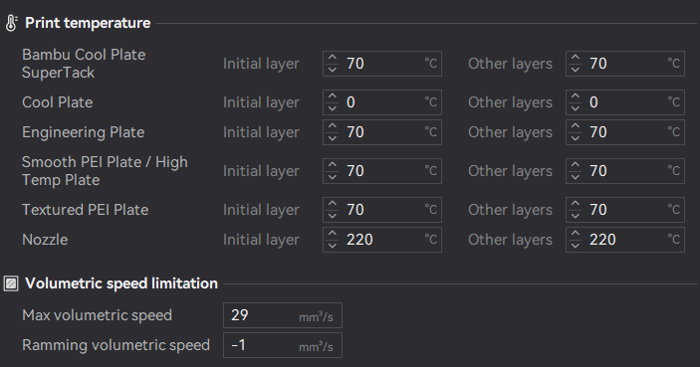Edit Max volumetric speed field
Screen dimensions: 700x367
[x=283, y=315]
